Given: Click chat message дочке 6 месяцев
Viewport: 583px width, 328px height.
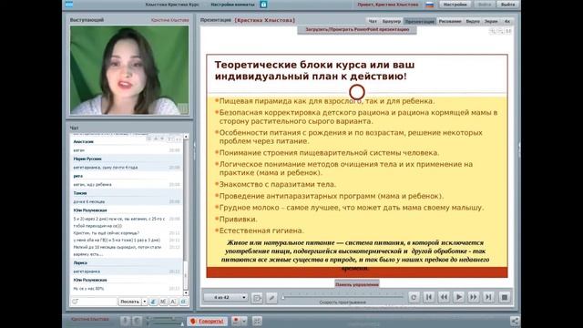Looking at the screenshot, I should [x=89, y=201].
